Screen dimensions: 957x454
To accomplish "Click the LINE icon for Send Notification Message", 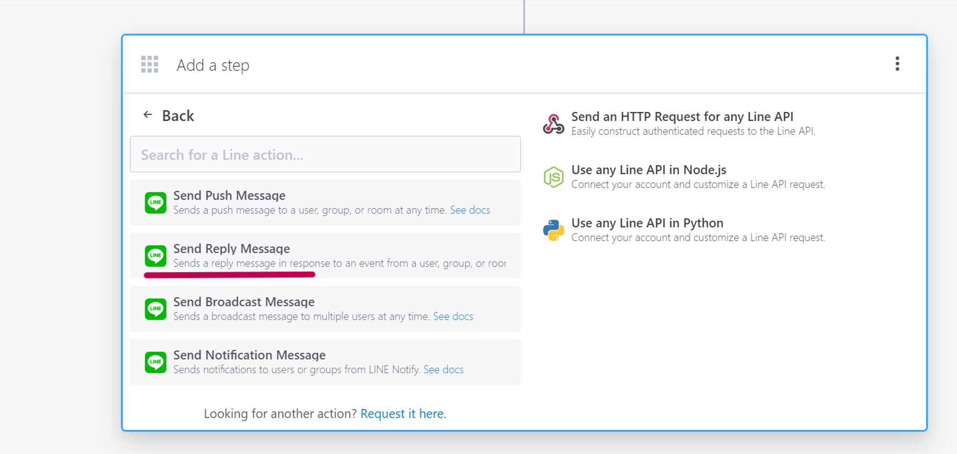I will click(156, 362).
